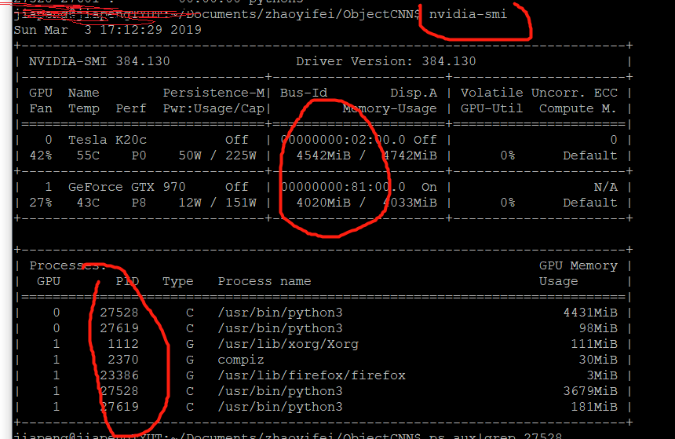Click the /usr/lib/firefox/firefox process name
Image resolution: width=675 pixels, height=439 pixels.
(x=312, y=375)
